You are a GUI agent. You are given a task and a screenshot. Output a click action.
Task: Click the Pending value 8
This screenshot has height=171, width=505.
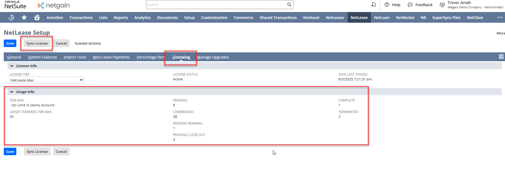(174, 105)
